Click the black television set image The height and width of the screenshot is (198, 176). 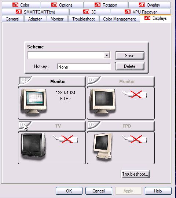(x=33, y=146)
